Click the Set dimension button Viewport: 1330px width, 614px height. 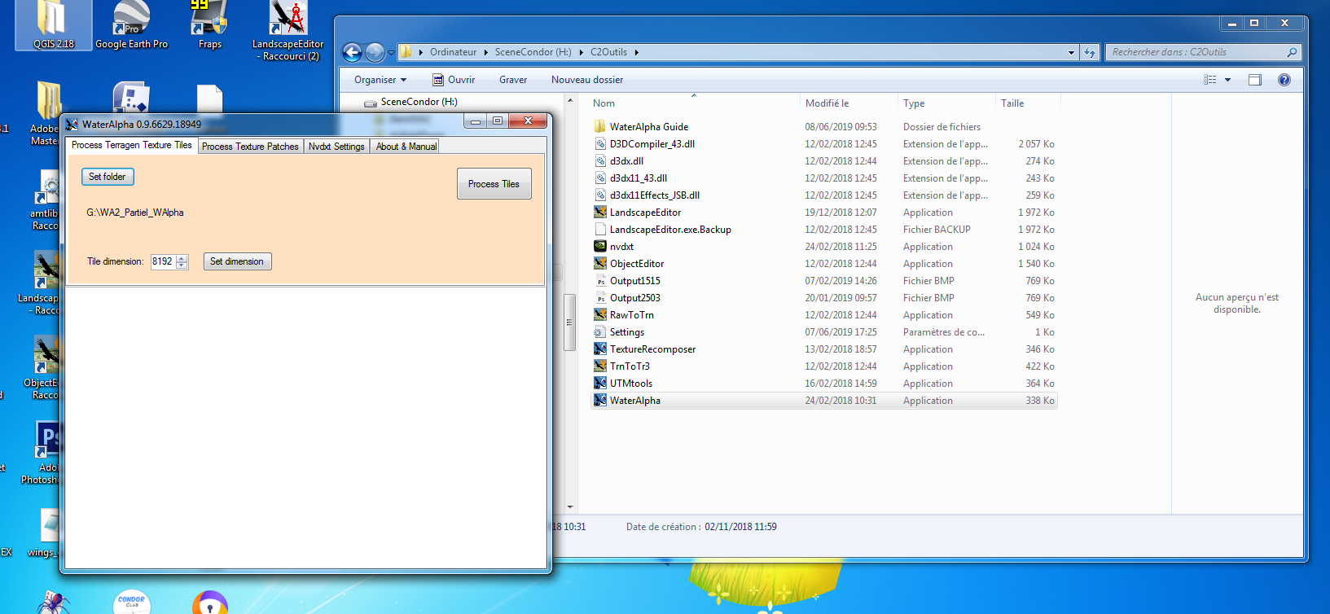tap(237, 261)
